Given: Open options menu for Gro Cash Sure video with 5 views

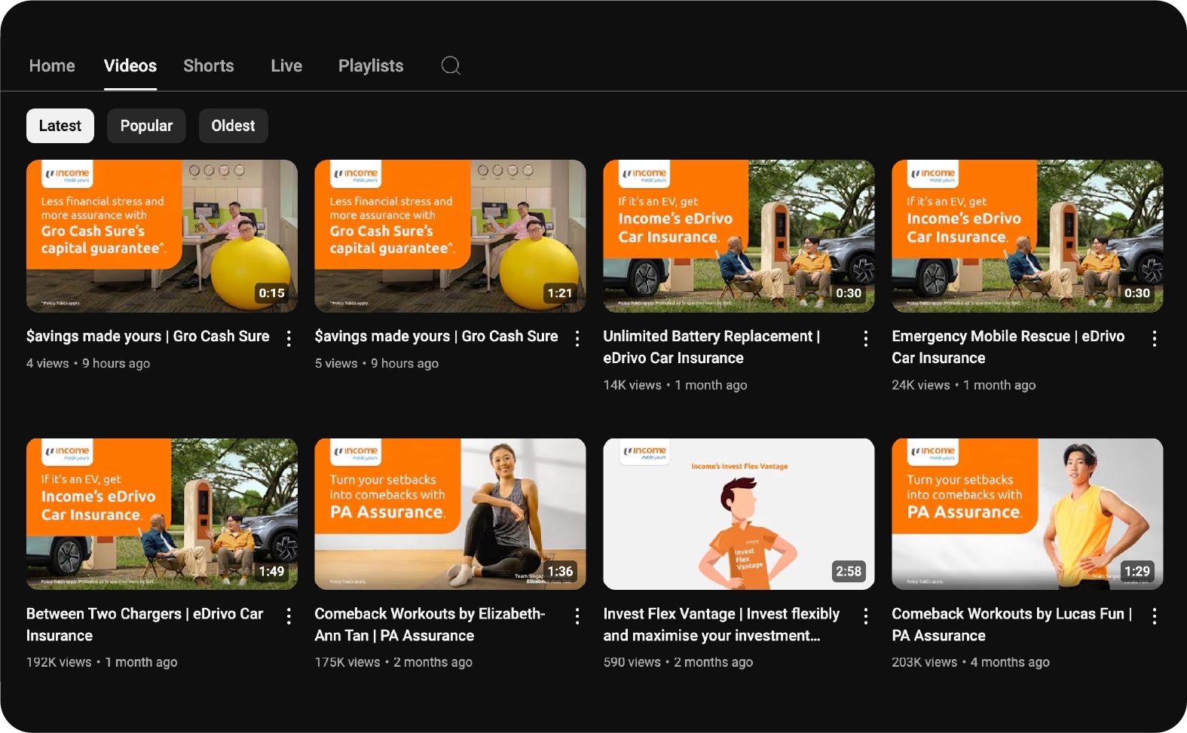Looking at the screenshot, I should [x=577, y=338].
